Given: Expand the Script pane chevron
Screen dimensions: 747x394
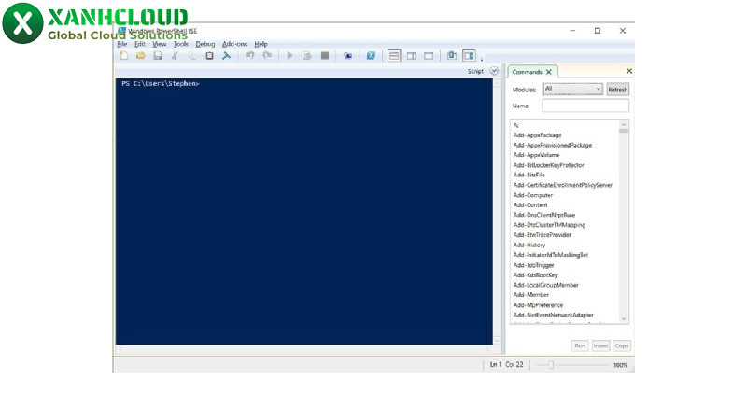Looking at the screenshot, I should click(495, 71).
